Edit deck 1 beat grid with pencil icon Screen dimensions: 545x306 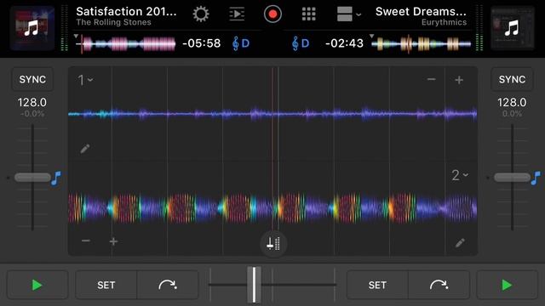click(x=85, y=149)
